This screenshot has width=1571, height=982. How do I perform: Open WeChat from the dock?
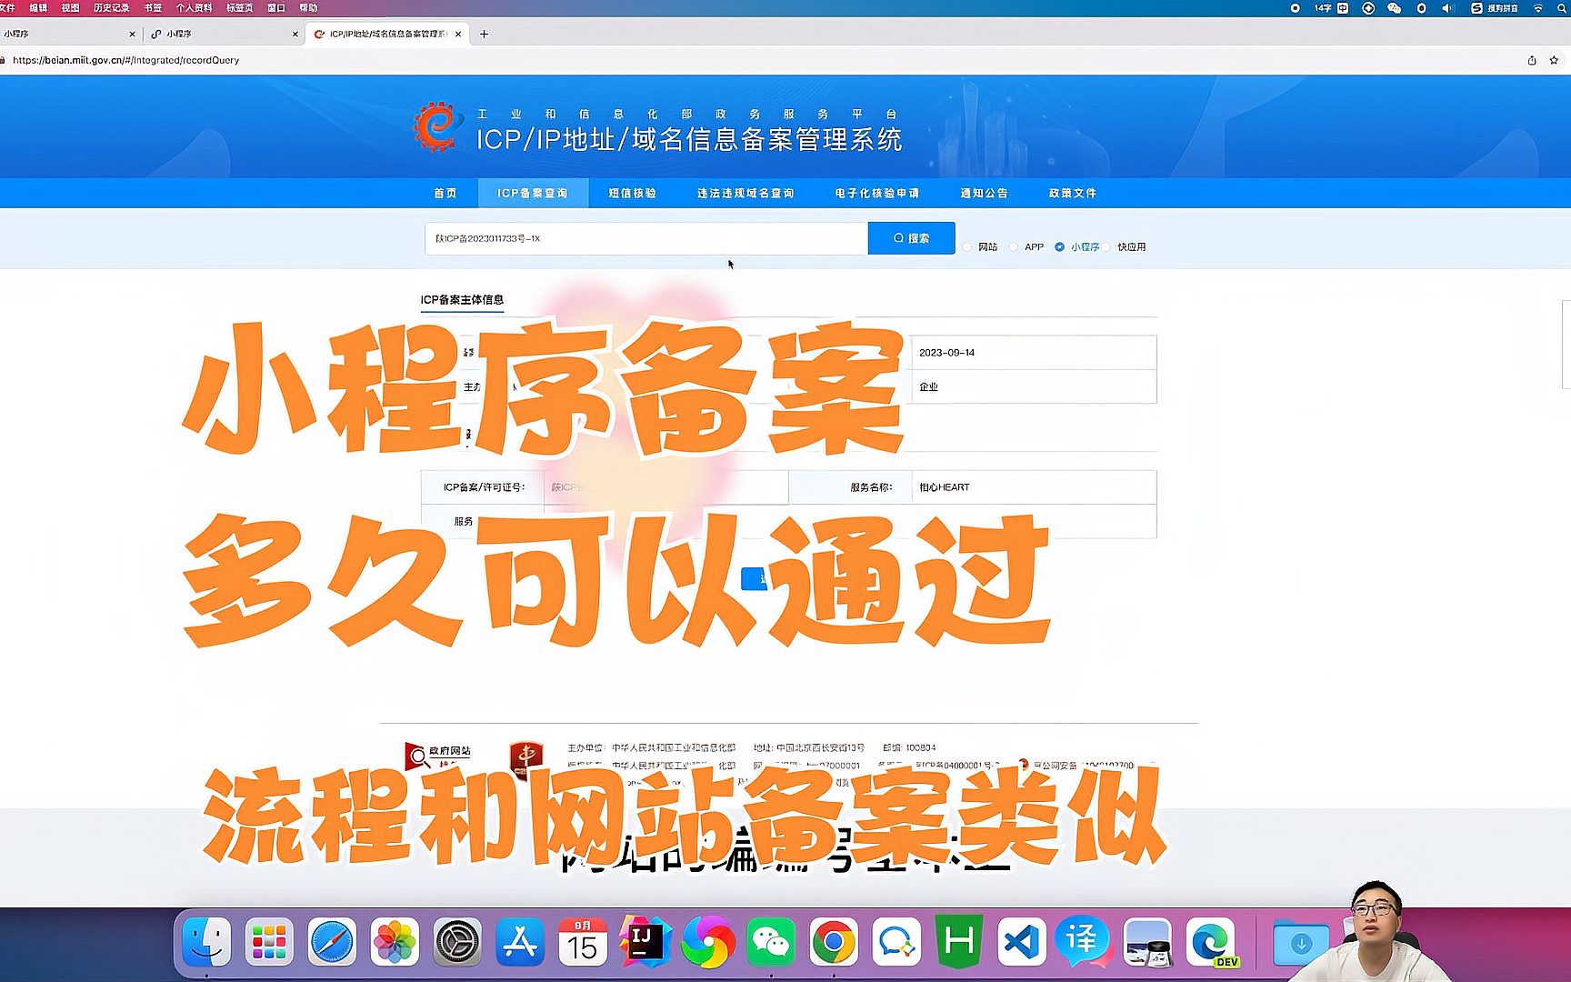point(771,942)
